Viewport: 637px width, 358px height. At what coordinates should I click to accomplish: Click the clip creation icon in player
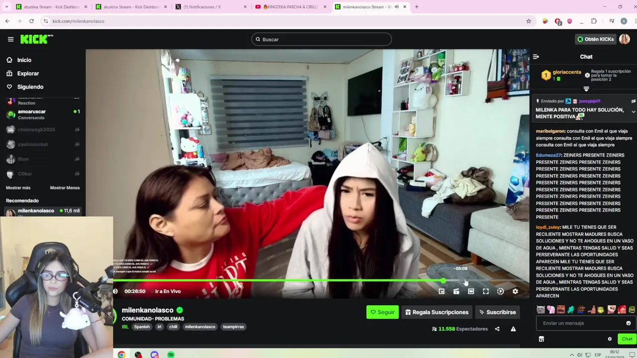click(456, 291)
